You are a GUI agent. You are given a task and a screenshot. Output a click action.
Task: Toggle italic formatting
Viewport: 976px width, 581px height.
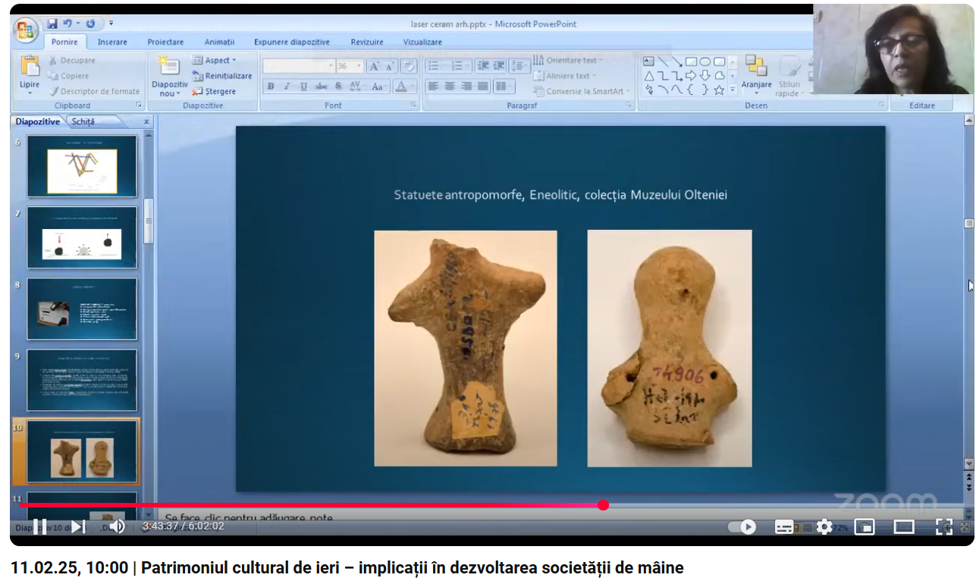(x=287, y=86)
